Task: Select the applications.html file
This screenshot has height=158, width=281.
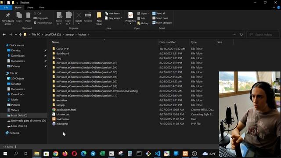Action: [66, 110]
